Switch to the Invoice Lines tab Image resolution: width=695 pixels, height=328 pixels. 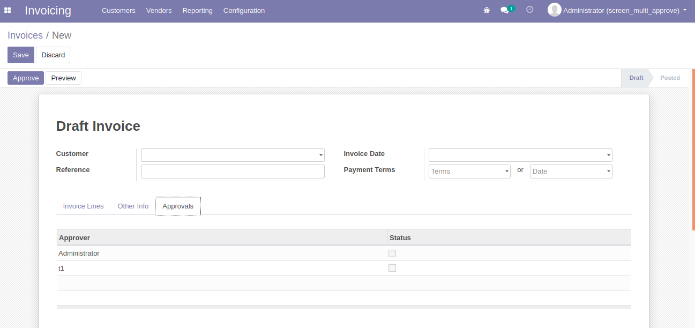click(x=83, y=206)
